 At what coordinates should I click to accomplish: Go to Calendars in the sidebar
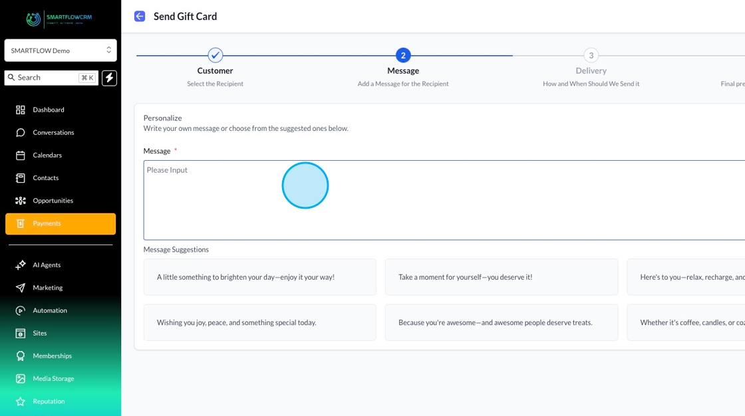[47, 155]
